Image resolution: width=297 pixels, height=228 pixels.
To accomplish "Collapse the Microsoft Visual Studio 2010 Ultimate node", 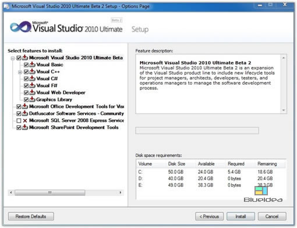I will tap(13, 58).
